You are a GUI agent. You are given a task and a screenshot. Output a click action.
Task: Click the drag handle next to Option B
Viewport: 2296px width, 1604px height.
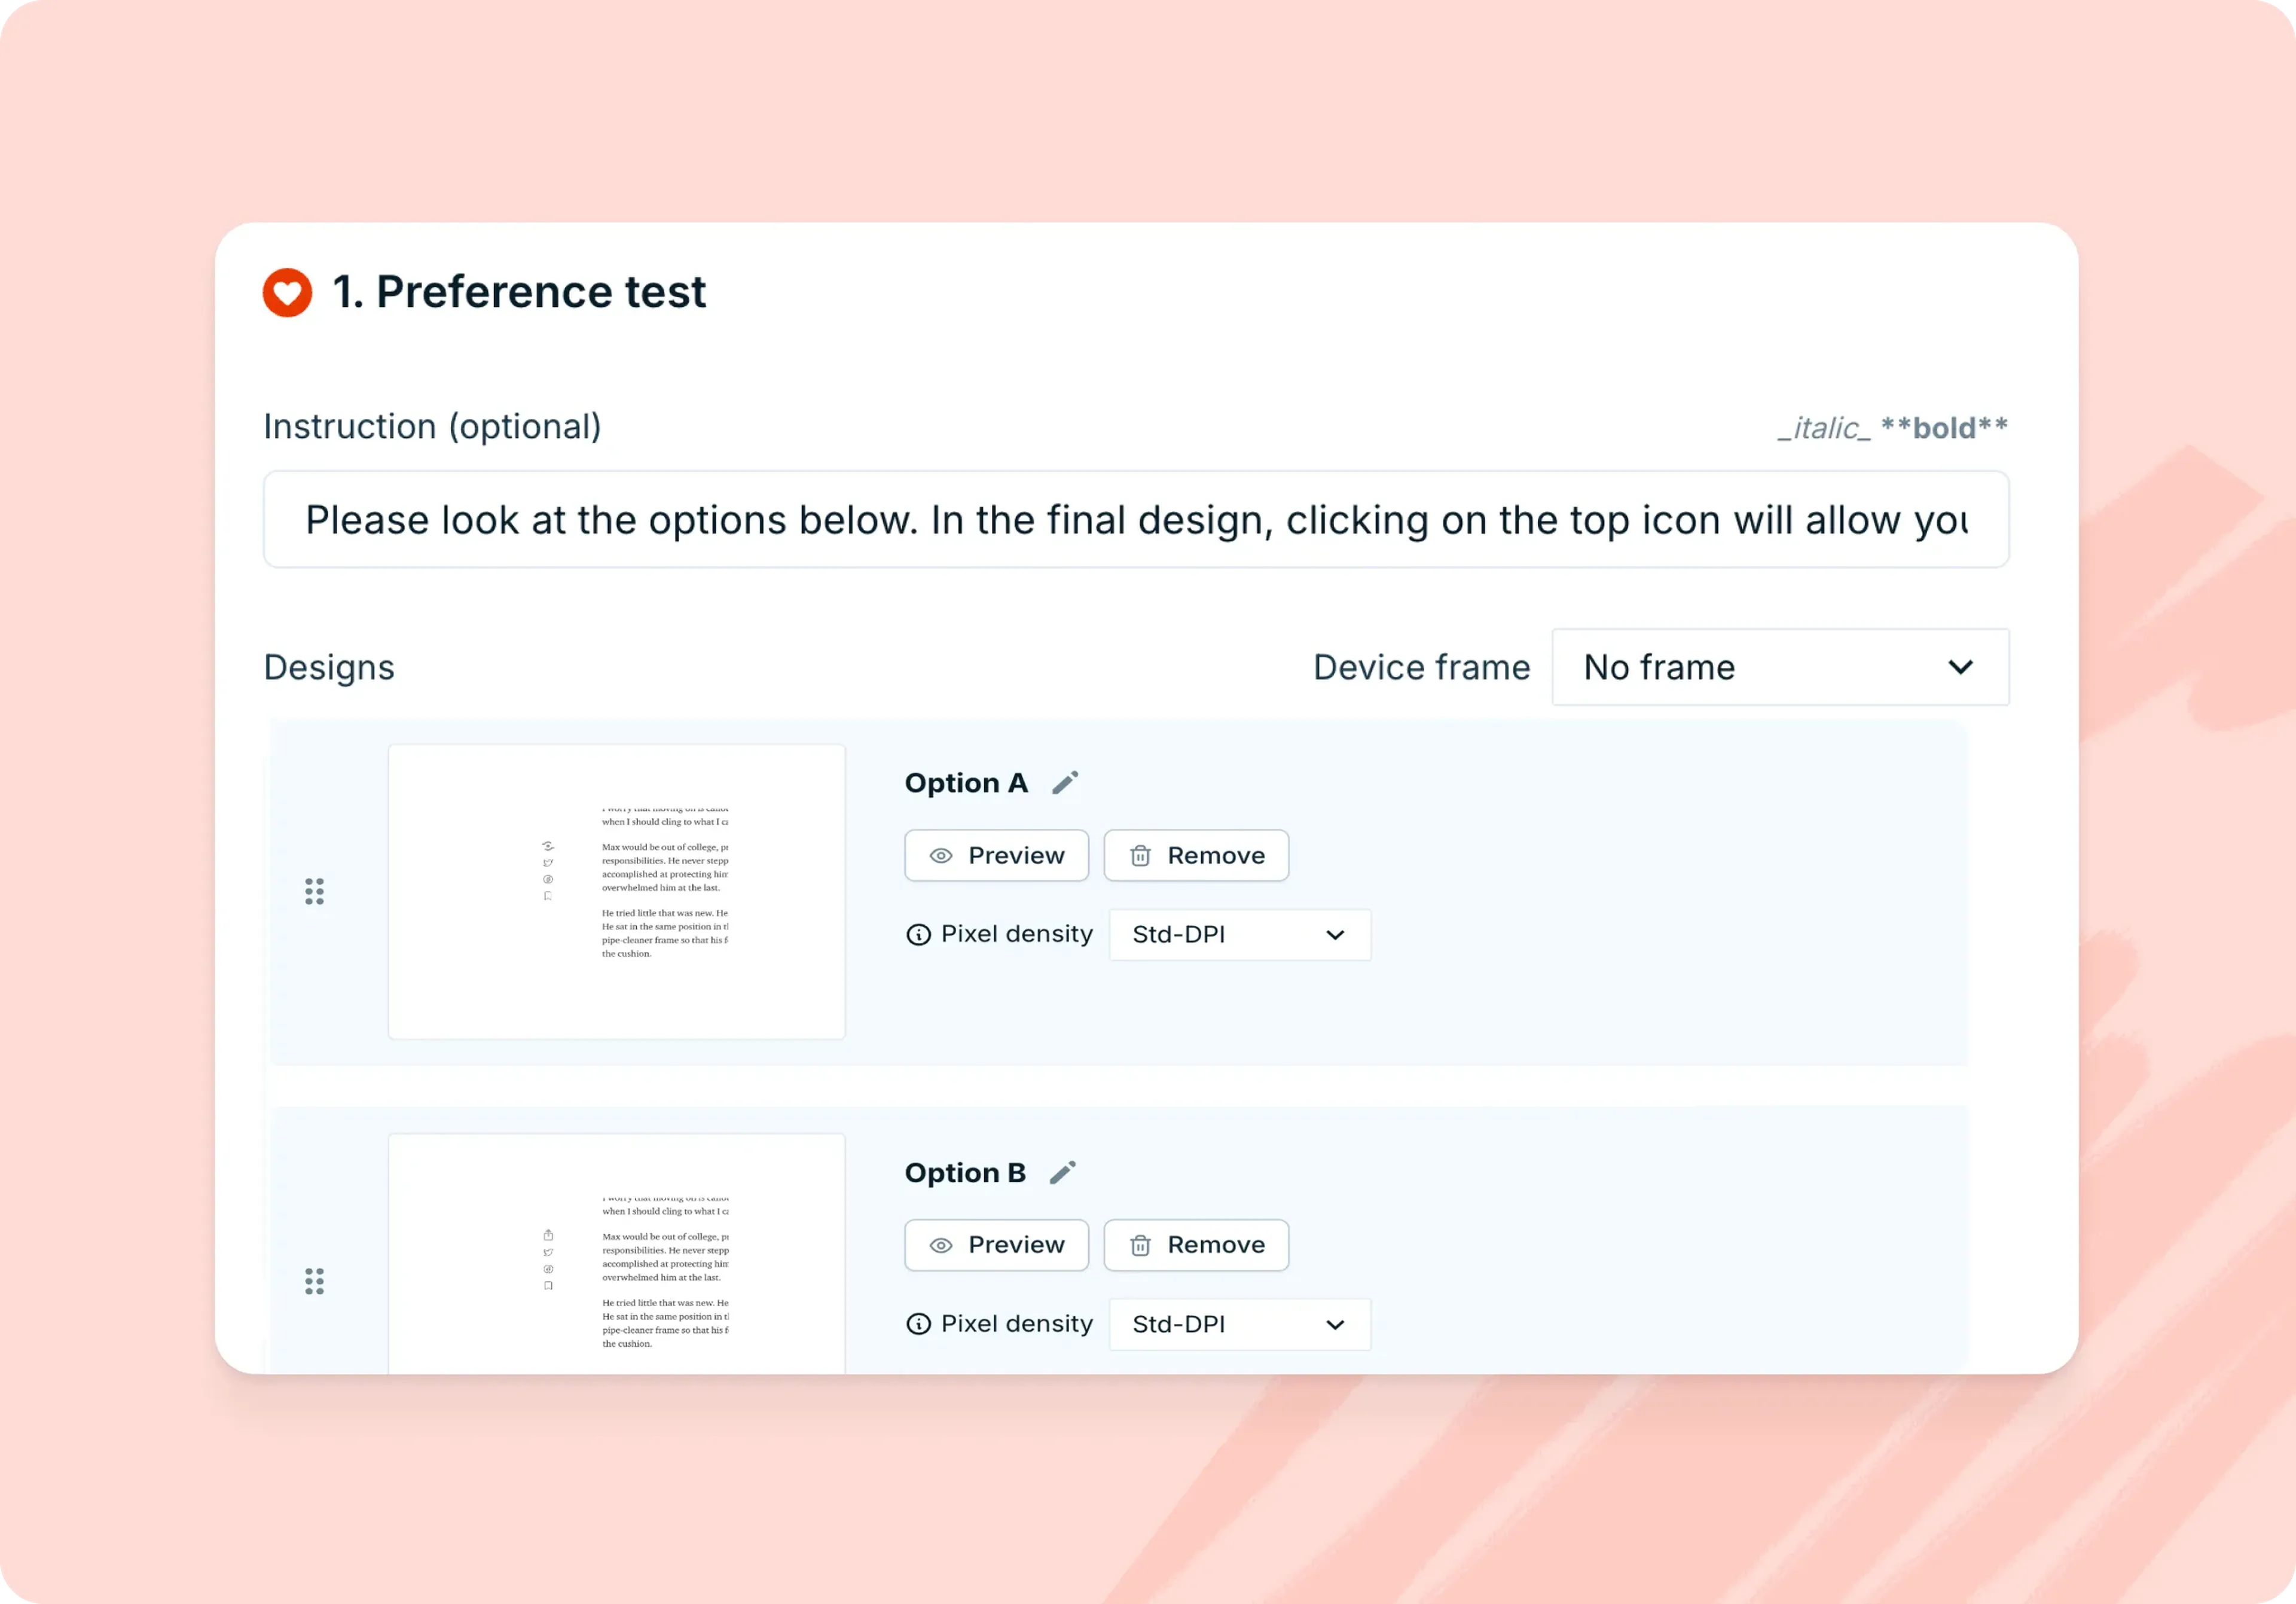tap(314, 1281)
